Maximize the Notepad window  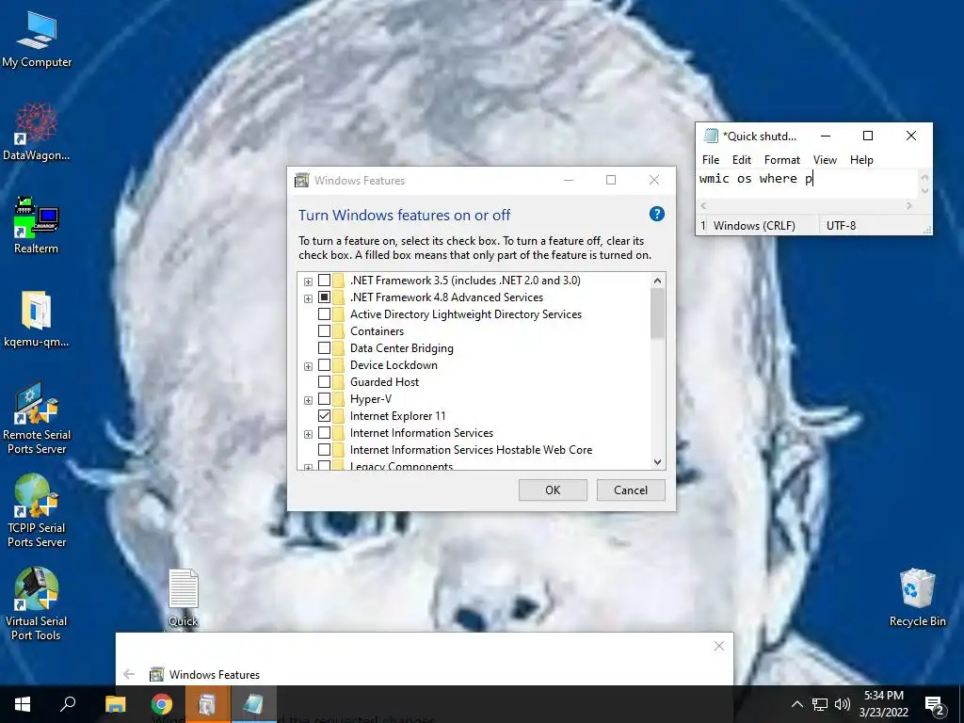point(867,136)
